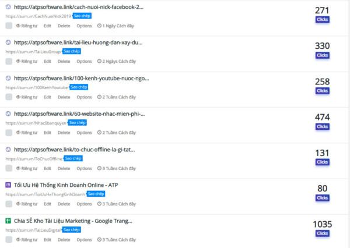Expand Options for the 100KenhYoutube link
Image resolution: width=350 pixels, height=248 pixels.
[x=84, y=97]
